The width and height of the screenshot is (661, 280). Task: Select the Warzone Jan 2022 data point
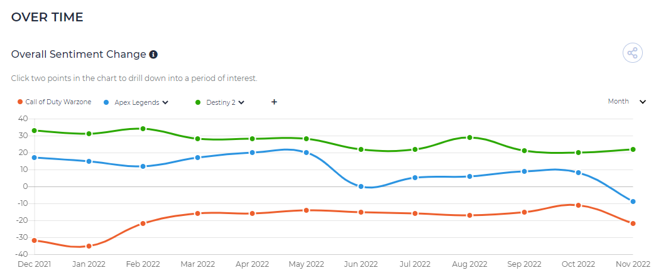coord(89,246)
